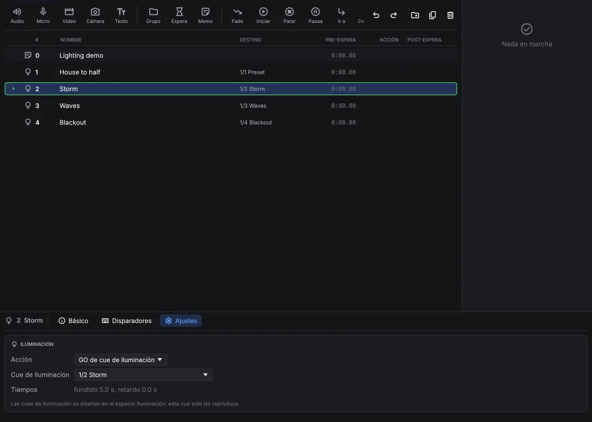Undo the last action
This screenshot has width=592, height=422.
coord(376,15)
